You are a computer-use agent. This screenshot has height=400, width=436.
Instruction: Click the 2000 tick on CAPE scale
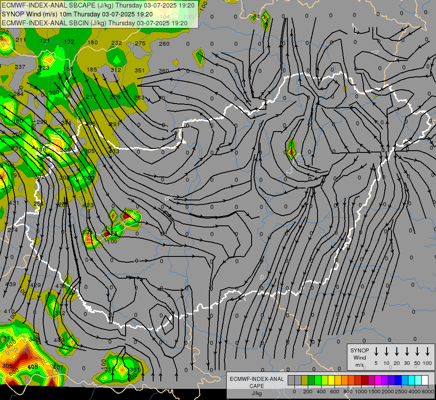click(x=388, y=392)
